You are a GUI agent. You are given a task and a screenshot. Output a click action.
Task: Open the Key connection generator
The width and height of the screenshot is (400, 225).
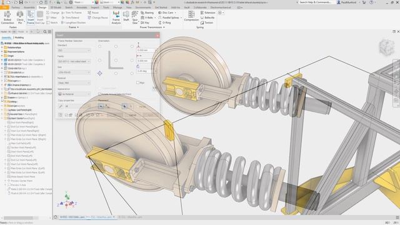145,22
